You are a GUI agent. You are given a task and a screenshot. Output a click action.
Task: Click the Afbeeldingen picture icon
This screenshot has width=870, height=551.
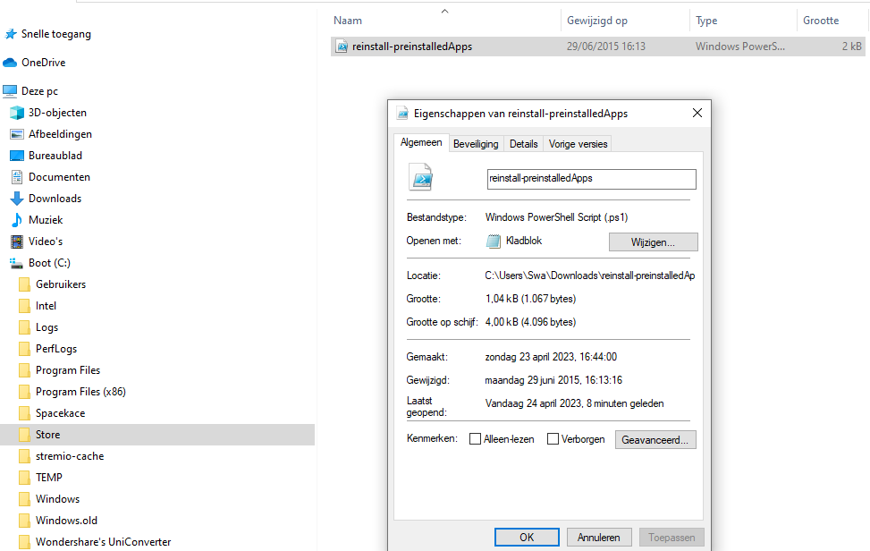pyautogui.click(x=17, y=134)
